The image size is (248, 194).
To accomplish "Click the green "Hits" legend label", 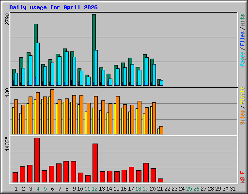I will click(243, 20).
